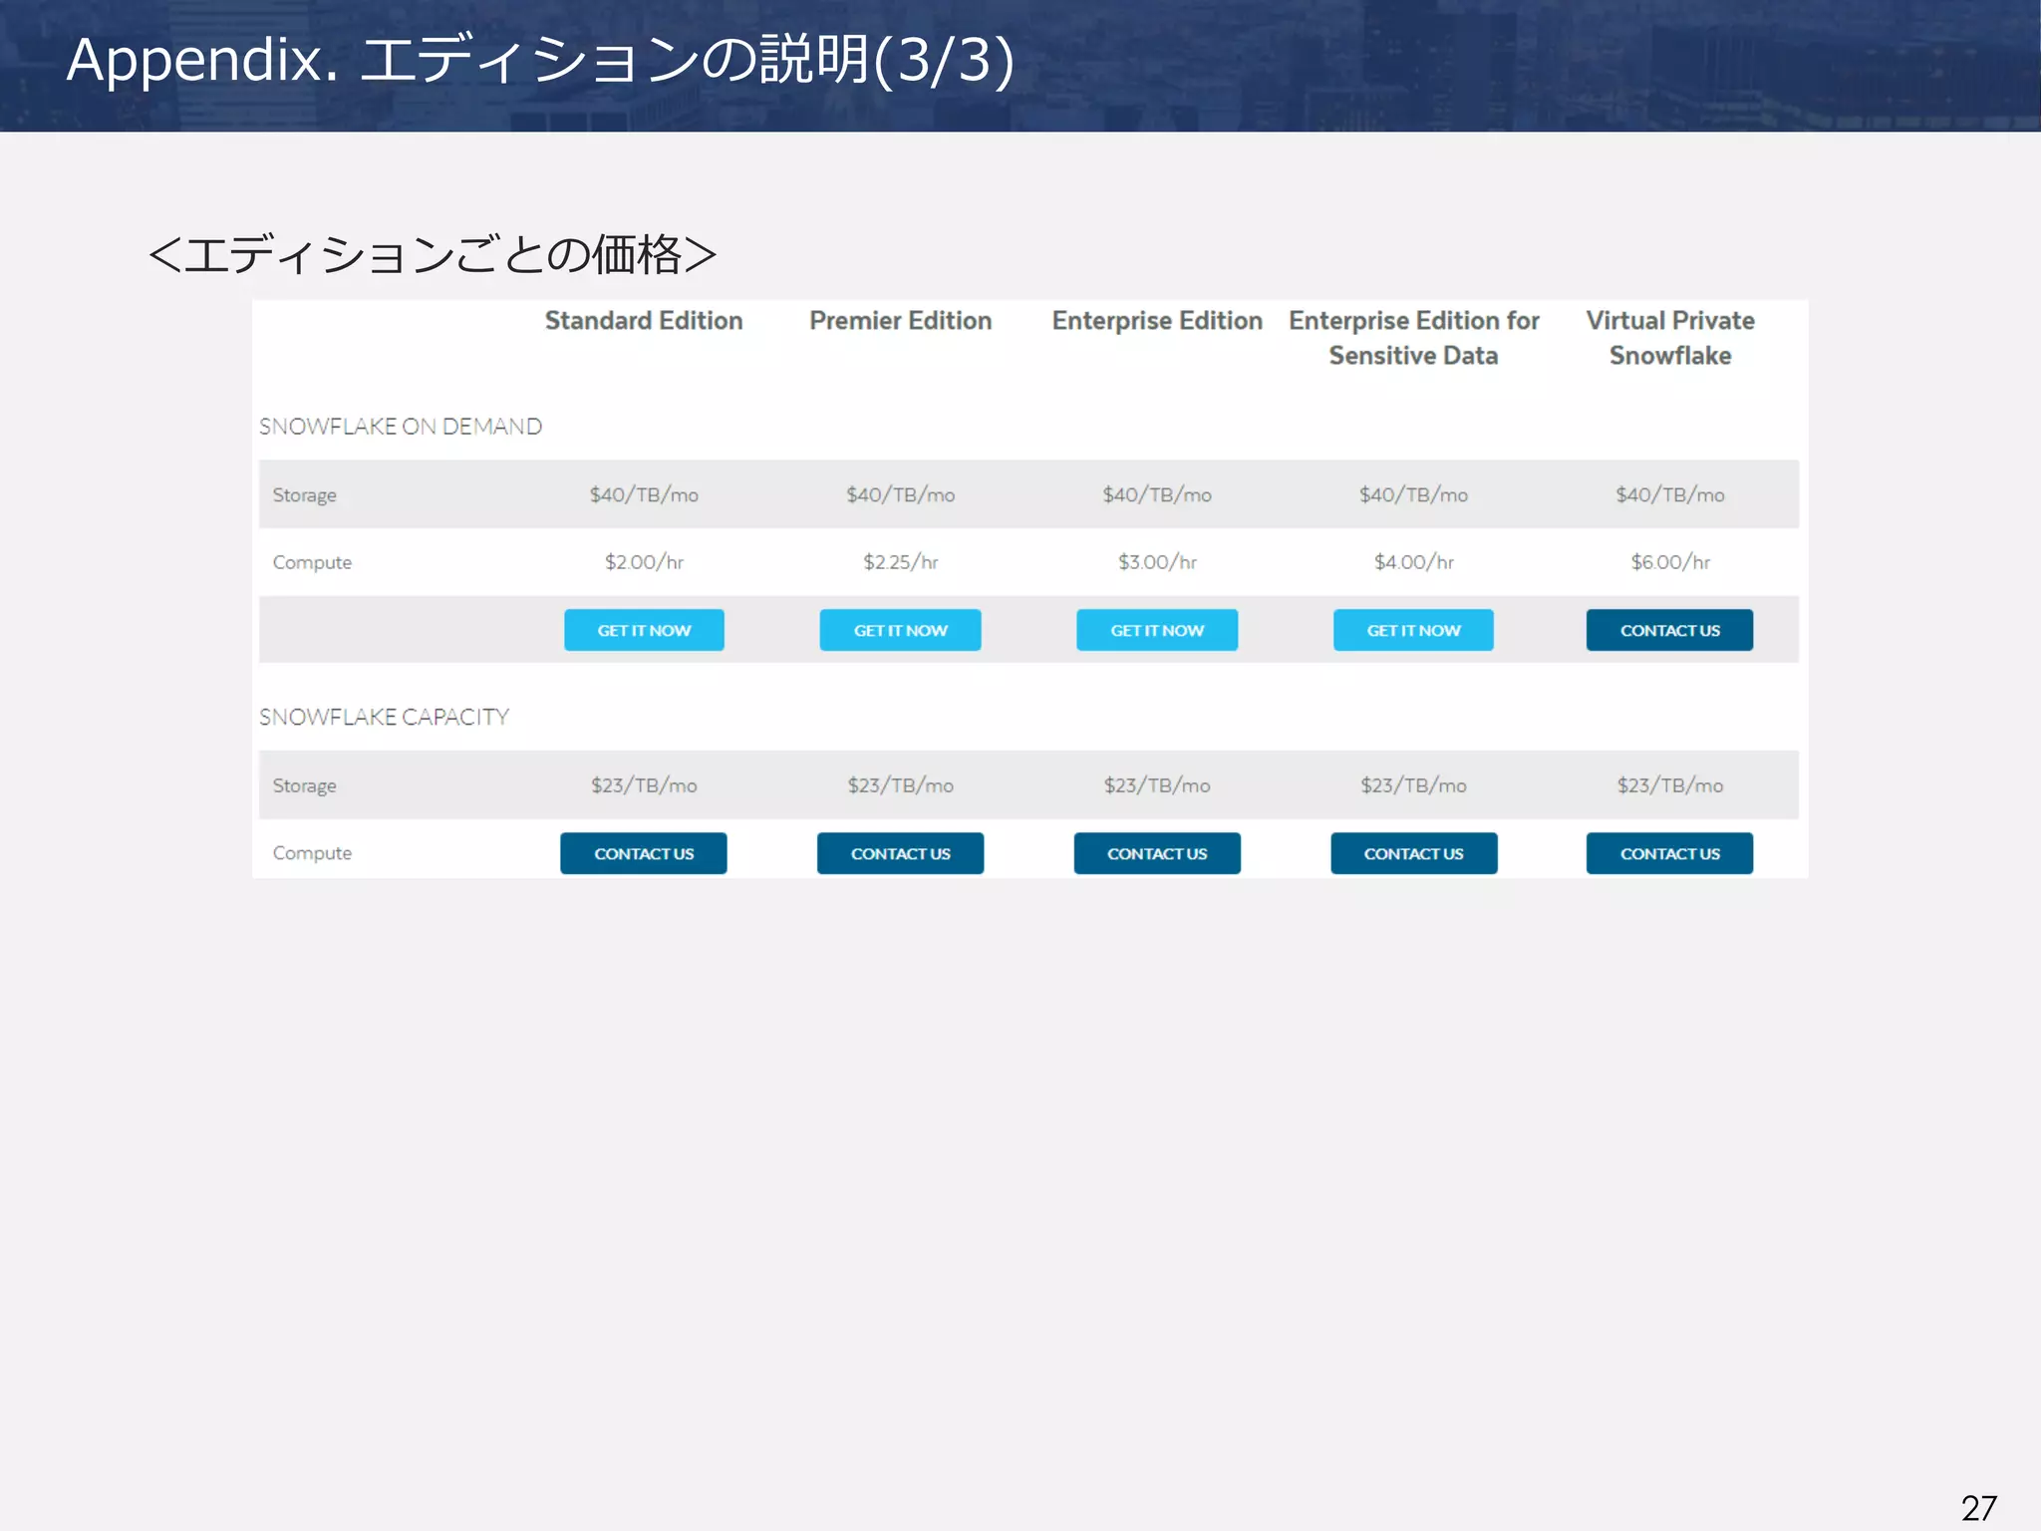This screenshot has width=2041, height=1531.
Task: Select the Premier Edition column header
Action: (x=900, y=321)
